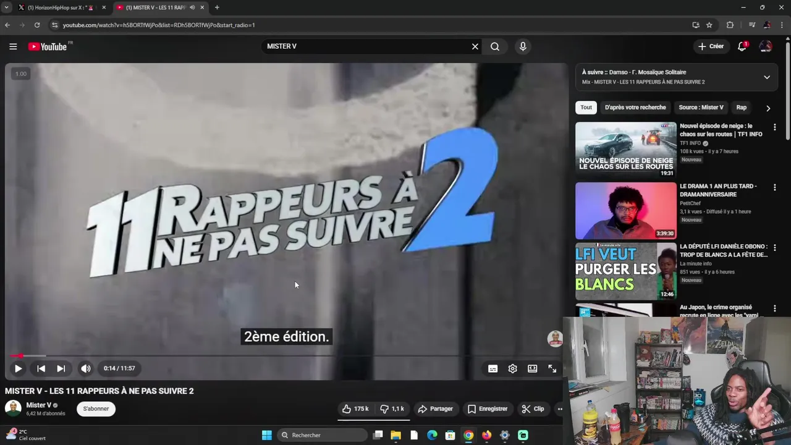The width and height of the screenshot is (791, 445).
Task: Open File Explorer from the taskbar
Action: coord(395,435)
